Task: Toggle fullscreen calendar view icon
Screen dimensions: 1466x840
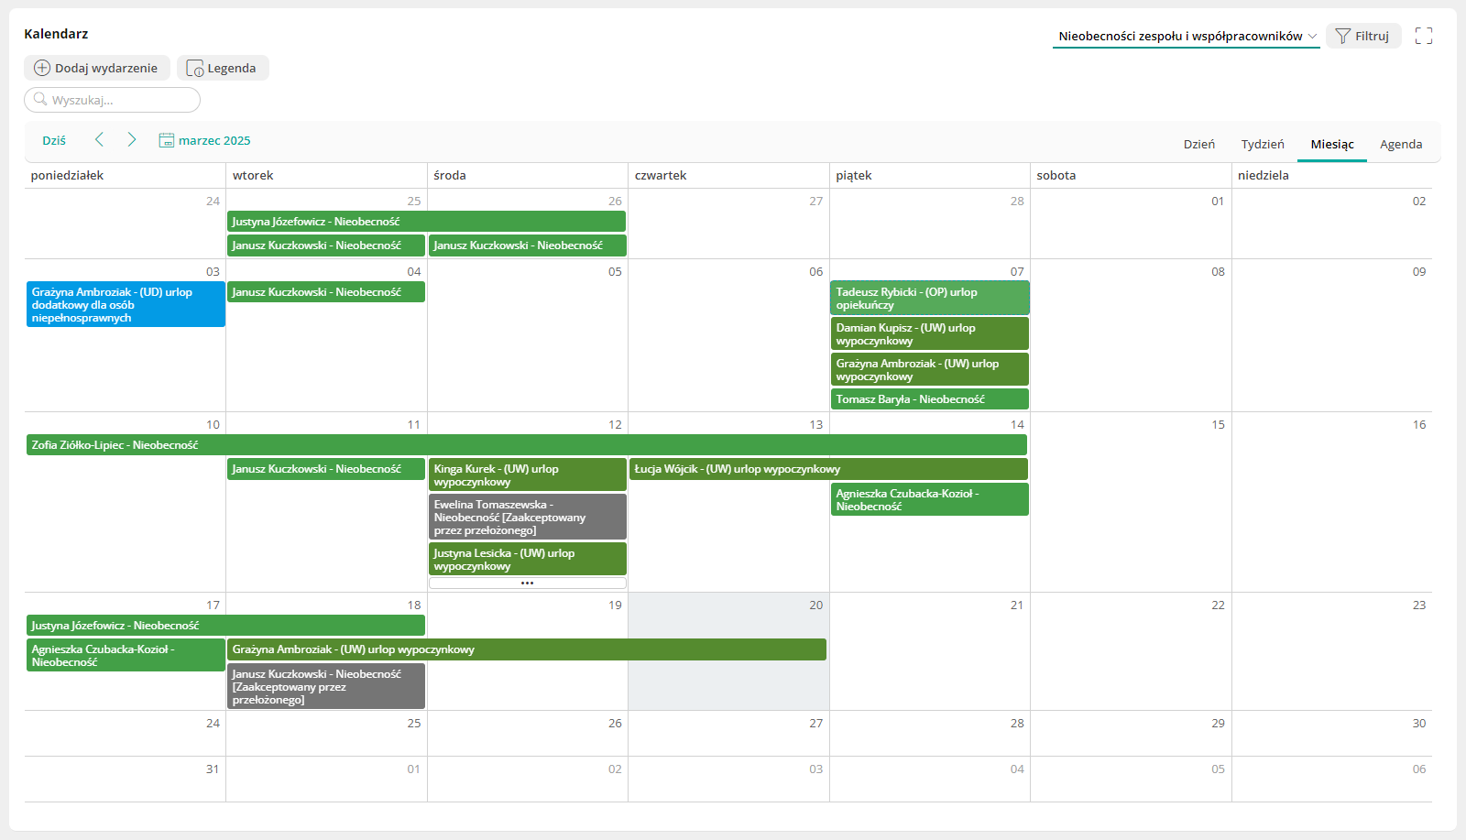Action: (1423, 36)
